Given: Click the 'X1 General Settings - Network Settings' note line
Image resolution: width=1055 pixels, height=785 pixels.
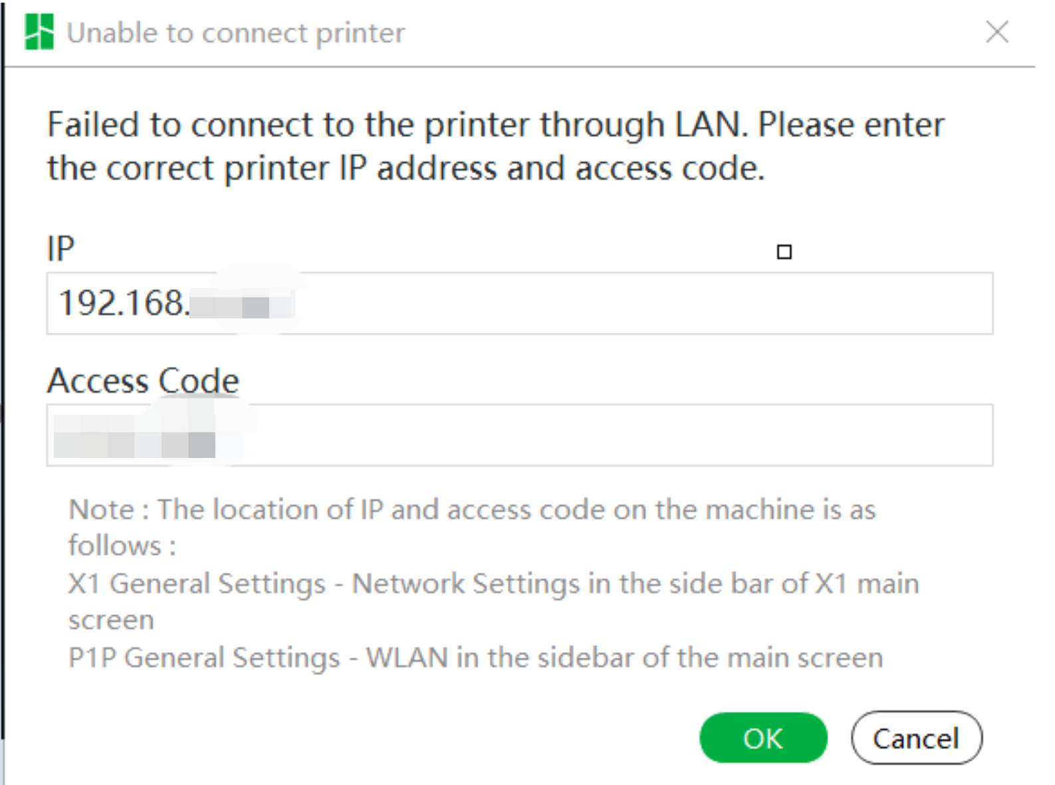Looking at the screenshot, I should tap(493, 584).
